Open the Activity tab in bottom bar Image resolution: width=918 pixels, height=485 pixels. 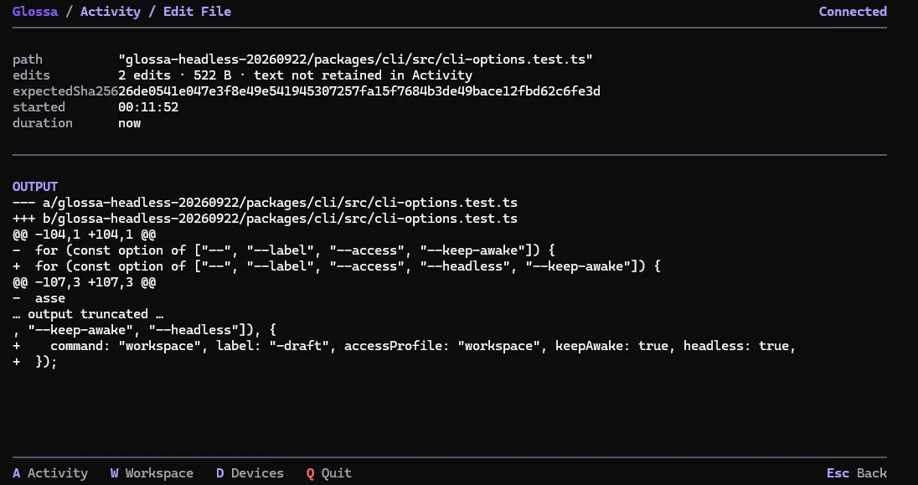pyautogui.click(x=50, y=473)
